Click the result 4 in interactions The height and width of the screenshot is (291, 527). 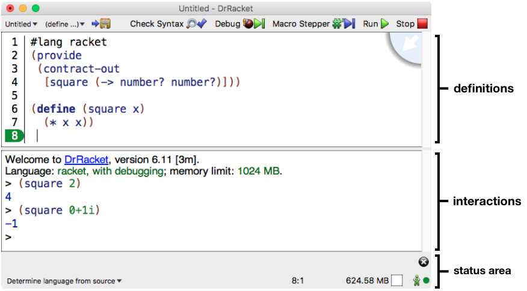pyautogui.click(x=8, y=197)
